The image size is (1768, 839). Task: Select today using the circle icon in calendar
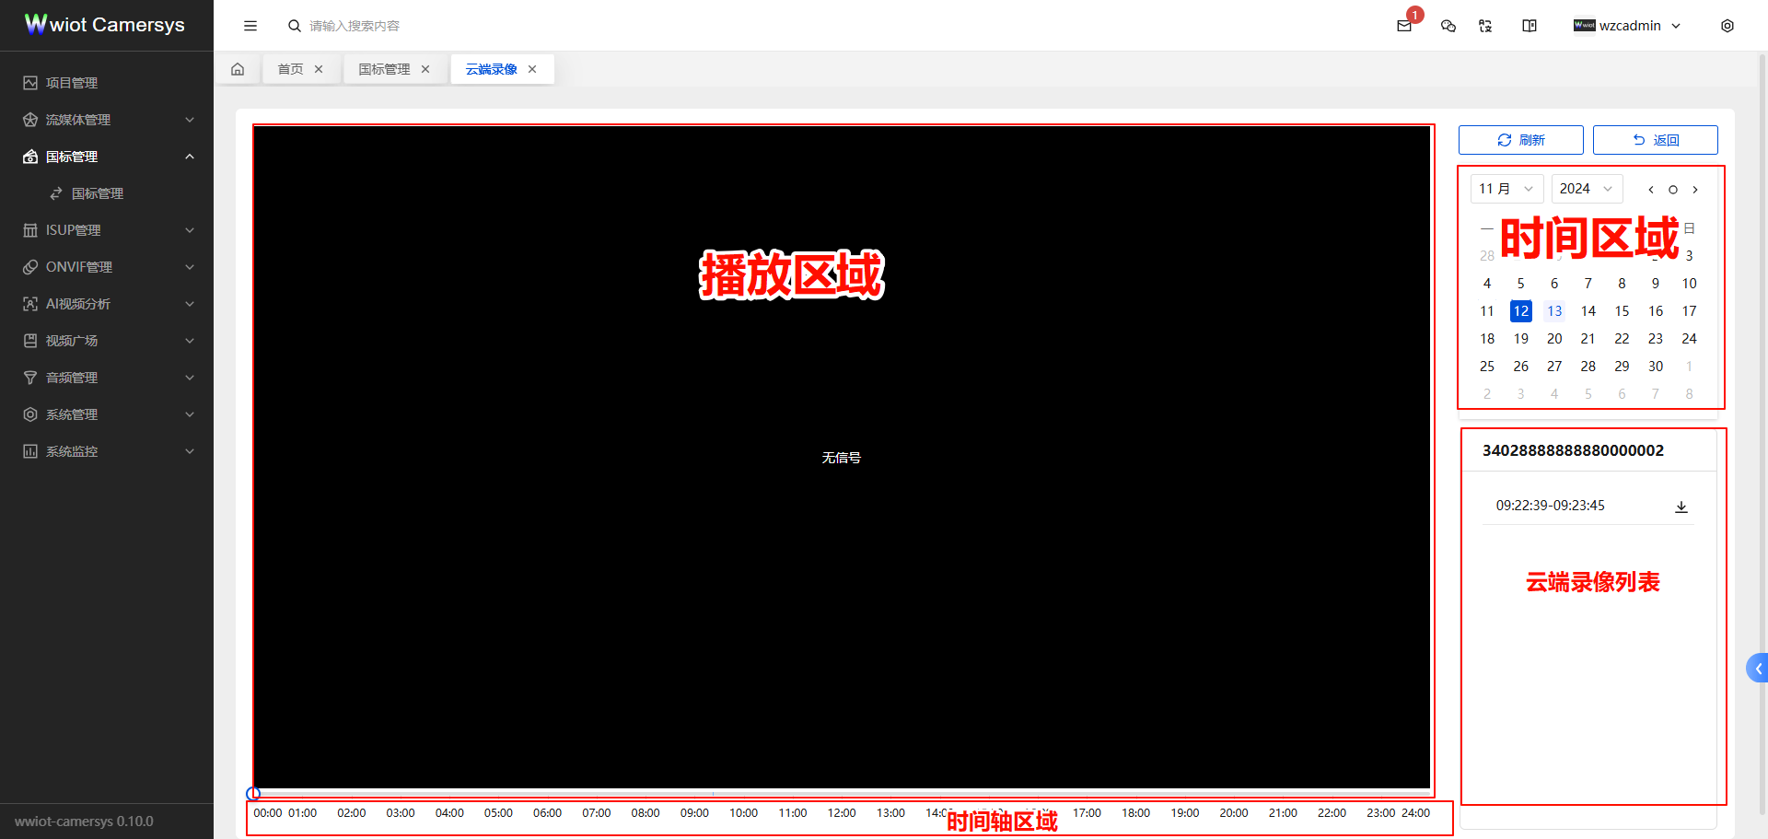click(1673, 189)
